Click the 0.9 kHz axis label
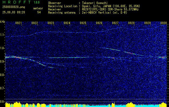The width and height of the screenshot is (169, 107). (x=2, y=62)
